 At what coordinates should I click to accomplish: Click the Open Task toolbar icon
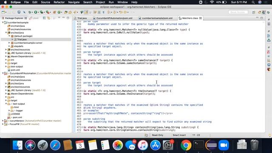coord(70,12)
